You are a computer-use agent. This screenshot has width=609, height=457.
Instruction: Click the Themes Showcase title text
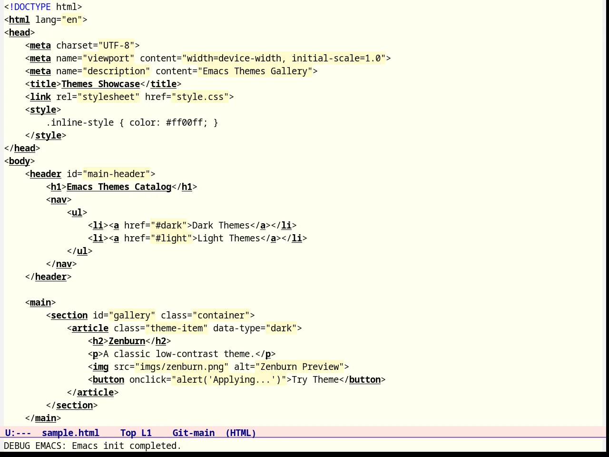click(x=100, y=84)
